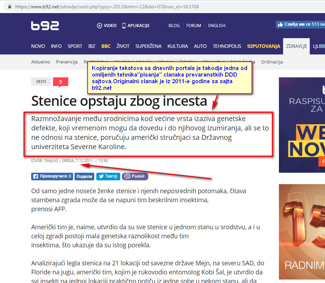Screen dimensions: 325x283
Task: Click the RASPISU ZA banner ad on the right
Action: [302, 125]
